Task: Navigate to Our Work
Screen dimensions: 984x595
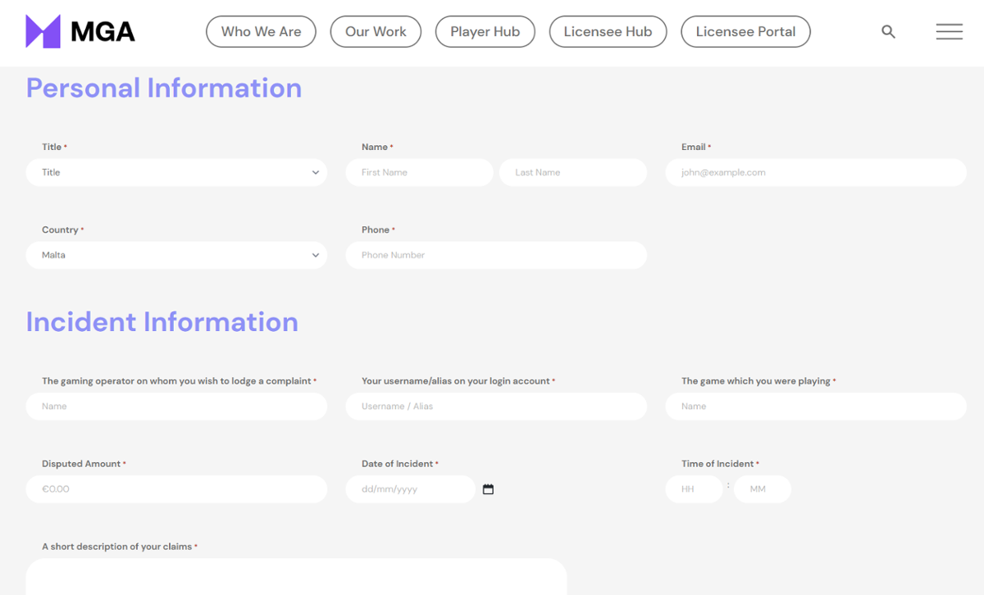Action: coord(376,31)
